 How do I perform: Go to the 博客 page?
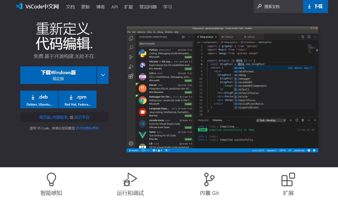pyautogui.click(x=101, y=7)
